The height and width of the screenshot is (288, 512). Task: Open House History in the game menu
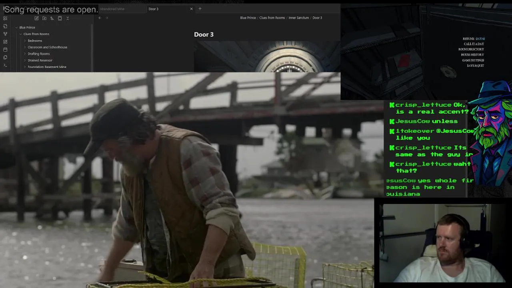(x=472, y=55)
